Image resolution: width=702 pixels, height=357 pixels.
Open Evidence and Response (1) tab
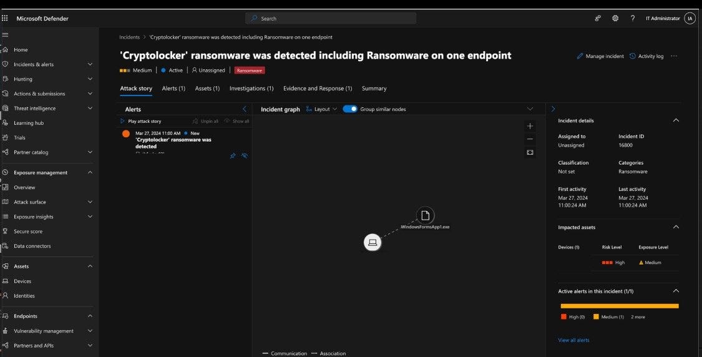click(318, 88)
